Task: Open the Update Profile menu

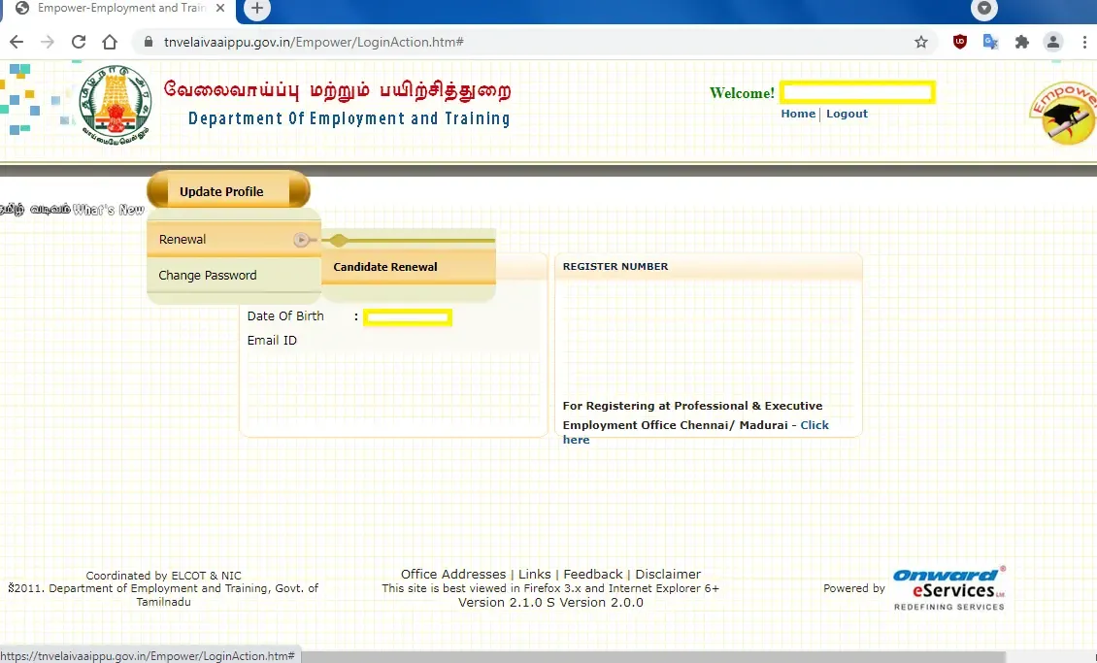Action: (x=228, y=191)
